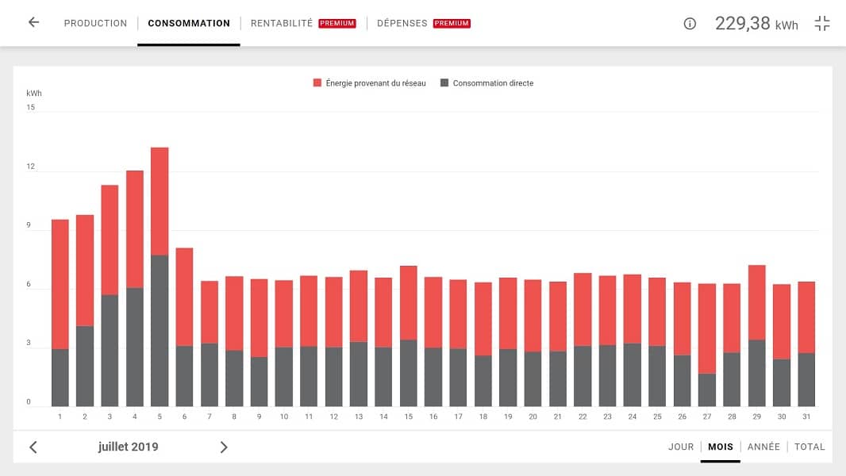Click the red grid energy bar for day 5
The width and height of the screenshot is (846, 476).
point(160,201)
